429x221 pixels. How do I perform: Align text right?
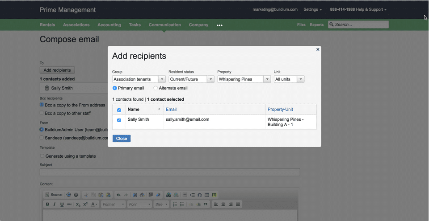pyautogui.click(x=231, y=205)
